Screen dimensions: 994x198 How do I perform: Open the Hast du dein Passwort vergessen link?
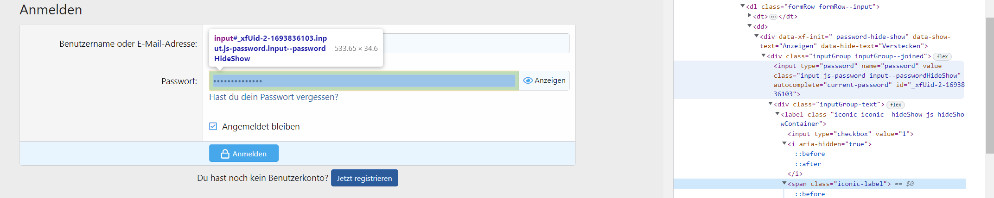(274, 97)
